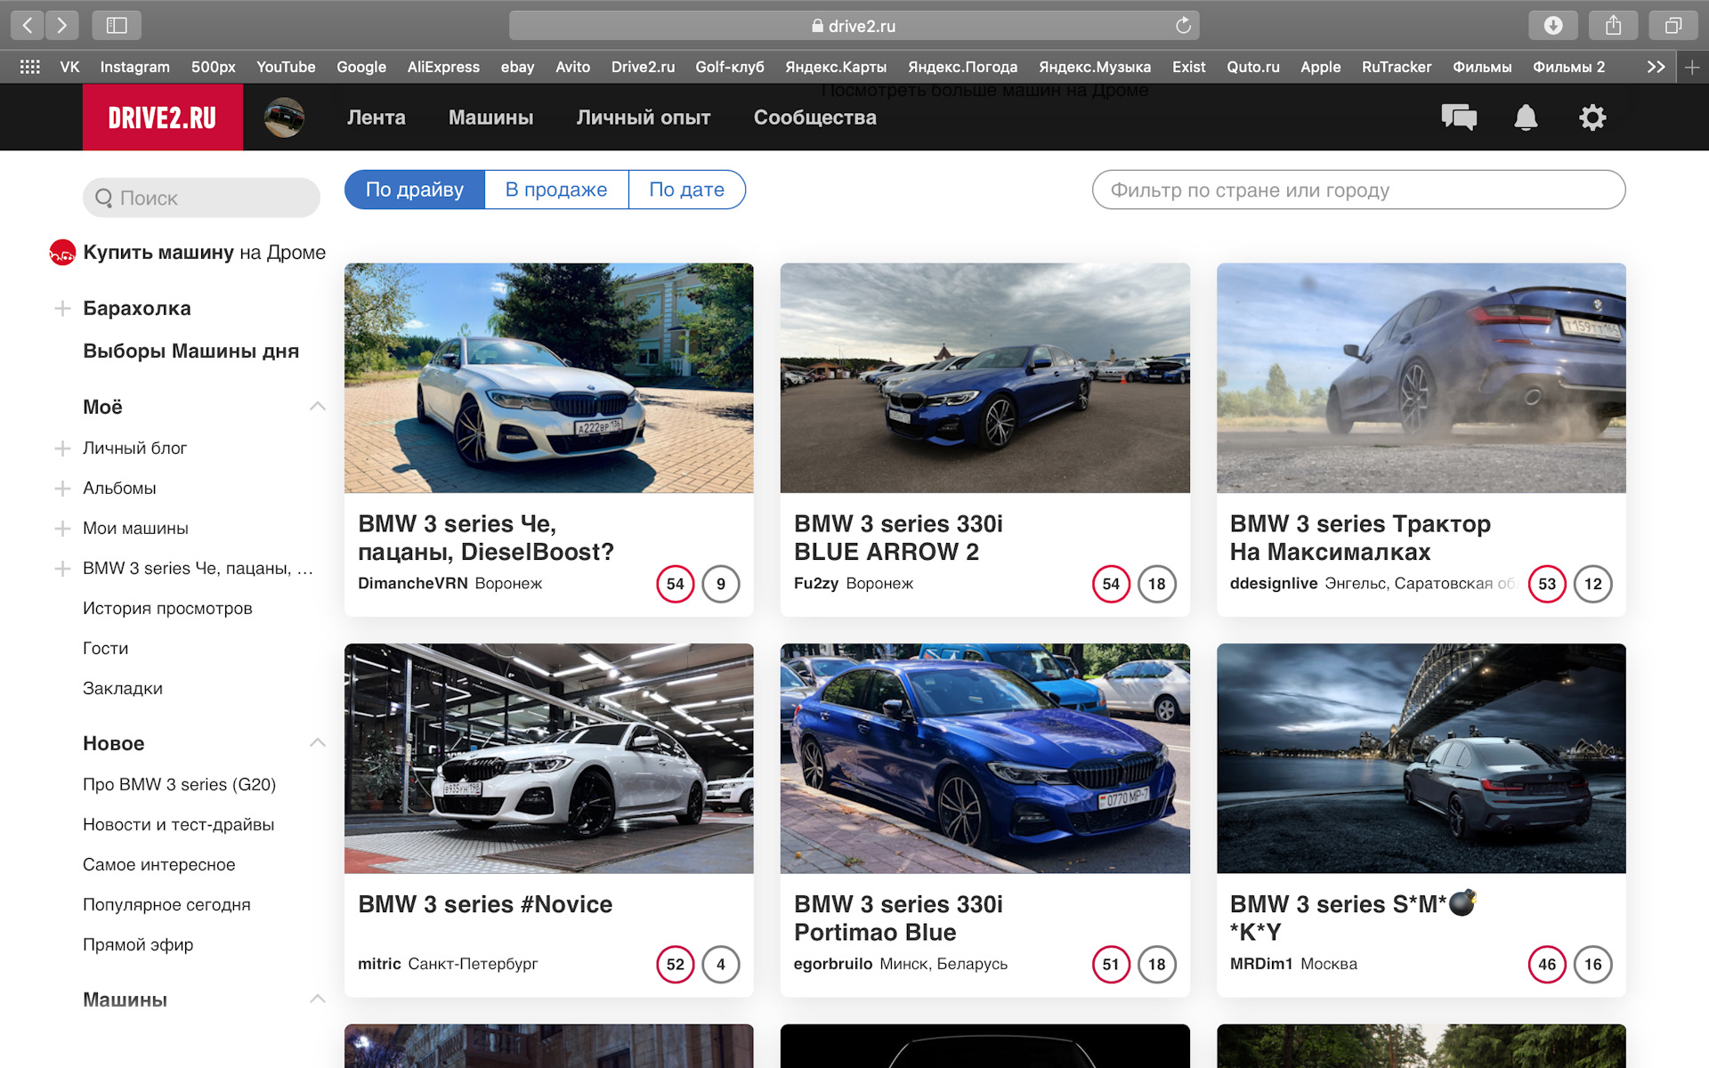Open the Safari downloads icon

click(1553, 25)
